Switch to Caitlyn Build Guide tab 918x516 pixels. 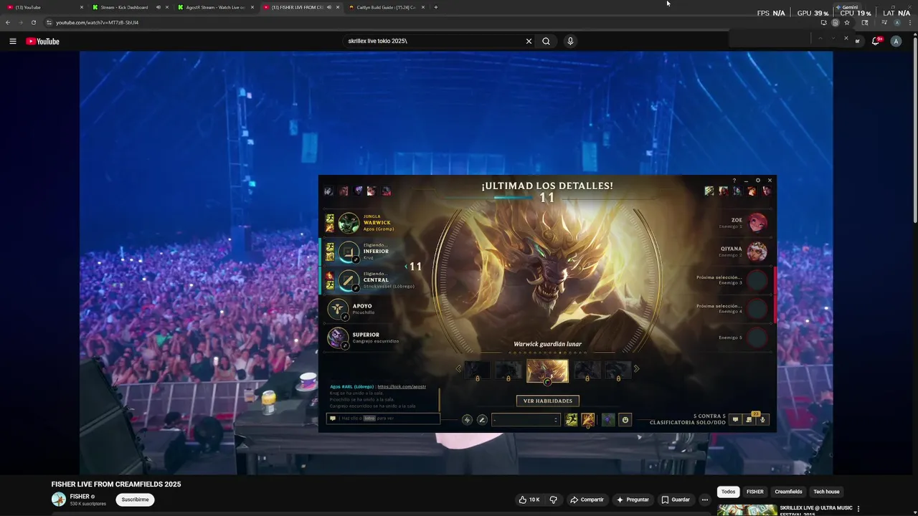point(386,7)
